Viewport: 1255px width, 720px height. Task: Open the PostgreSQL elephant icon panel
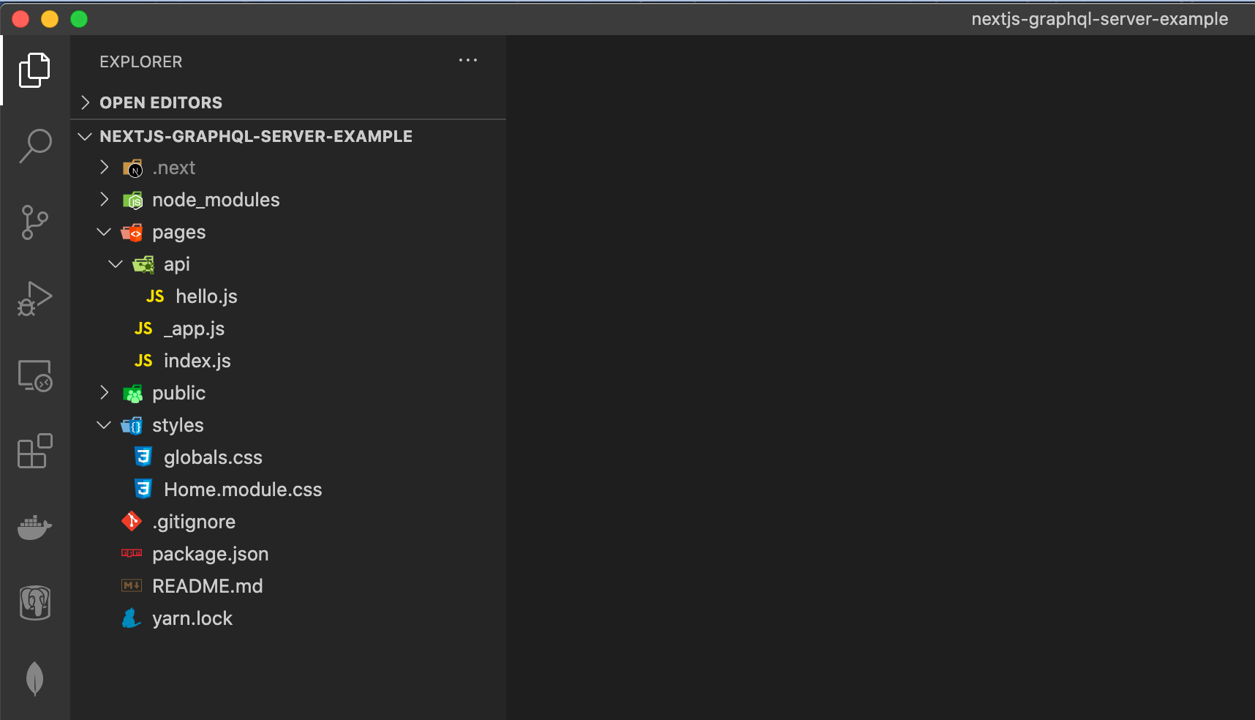34,603
